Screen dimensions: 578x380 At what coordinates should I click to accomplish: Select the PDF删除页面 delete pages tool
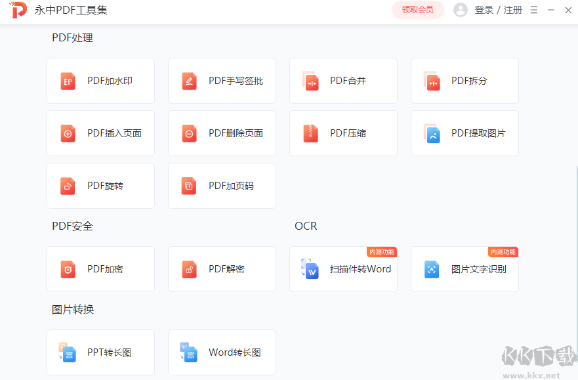(222, 133)
